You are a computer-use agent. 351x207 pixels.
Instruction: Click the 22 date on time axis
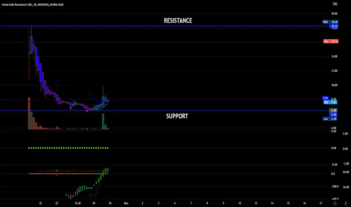(41, 203)
